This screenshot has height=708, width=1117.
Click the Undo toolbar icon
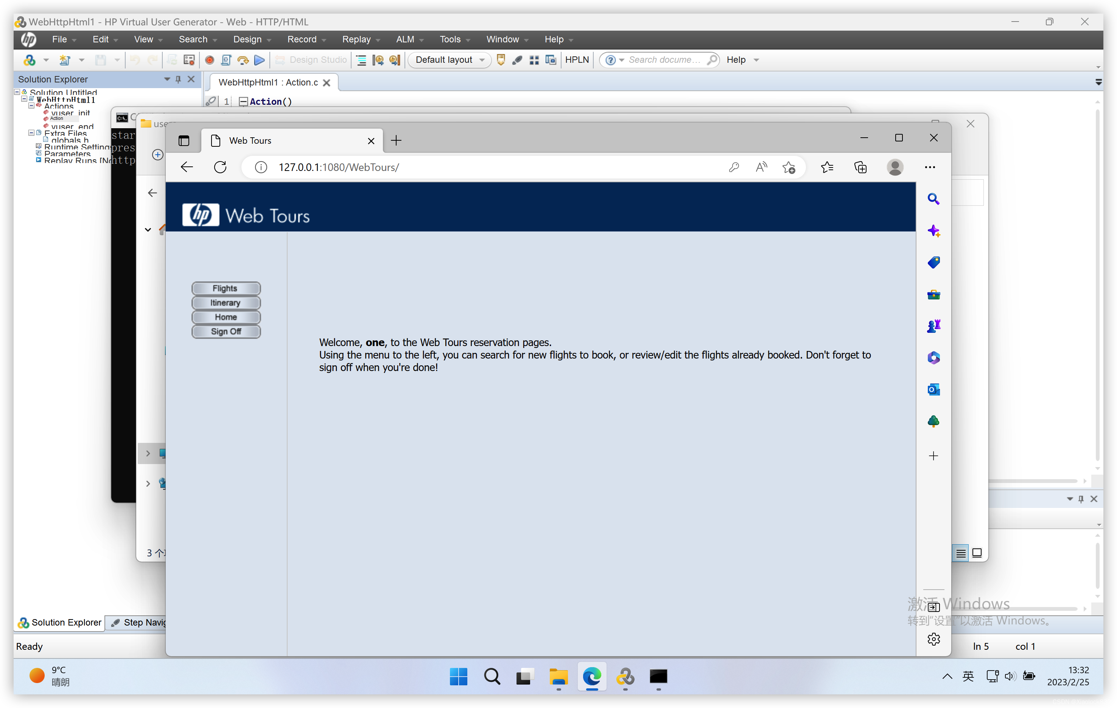click(134, 60)
